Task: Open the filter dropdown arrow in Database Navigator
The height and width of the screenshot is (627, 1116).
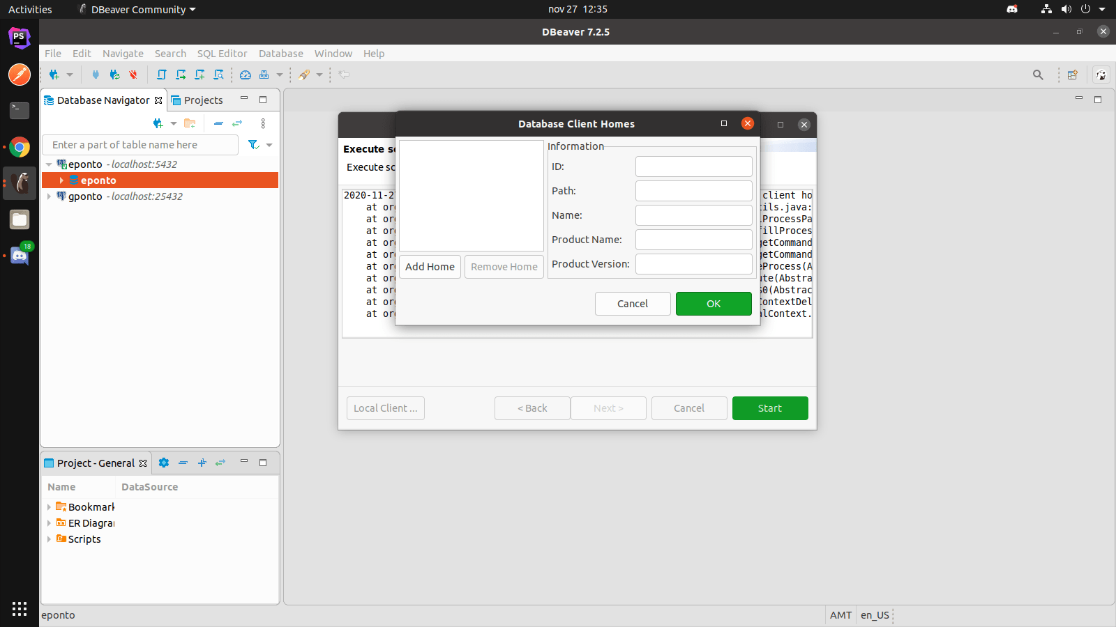Action: 269,145
